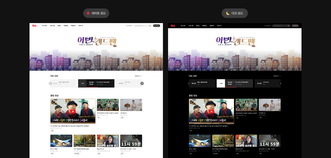The height and width of the screenshot is (158, 331).
Task: Click the moon icon labeled 다크 모드
Action: pos(228,13)
